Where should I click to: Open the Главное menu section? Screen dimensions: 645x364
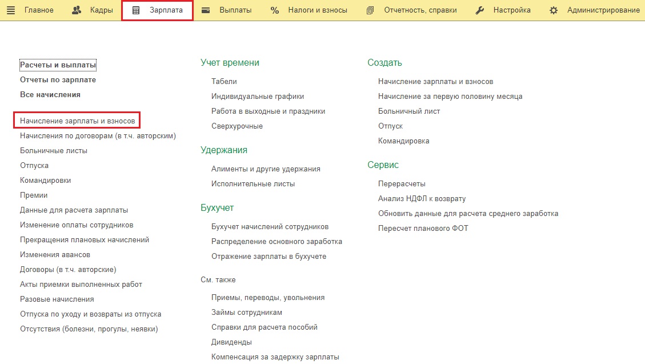click(39, 10)
